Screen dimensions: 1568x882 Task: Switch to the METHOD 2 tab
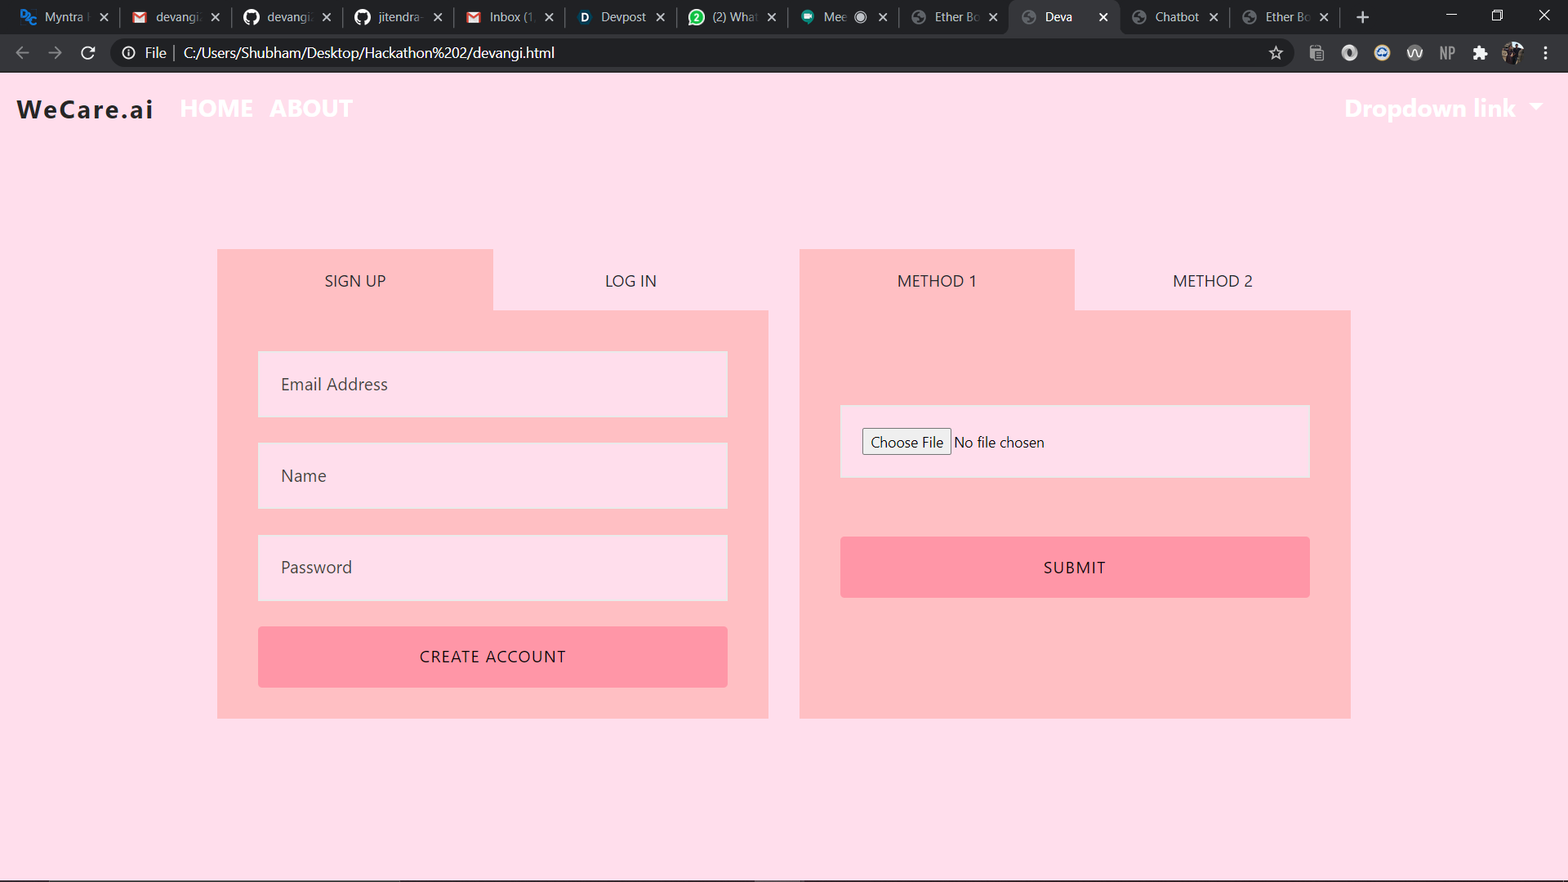[x=1212, y=281]
